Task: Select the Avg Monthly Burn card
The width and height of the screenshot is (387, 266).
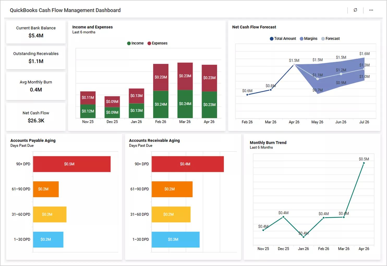Action: click(36, 86)
